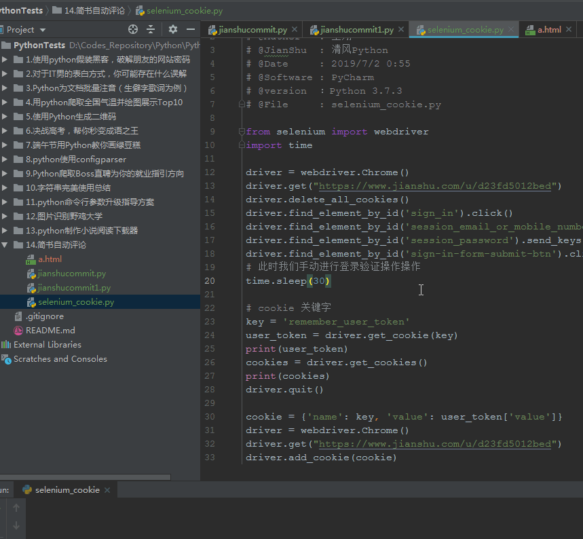The image size is (583, 539).
Task: Close the a.html tab
Action: point(569,29)
